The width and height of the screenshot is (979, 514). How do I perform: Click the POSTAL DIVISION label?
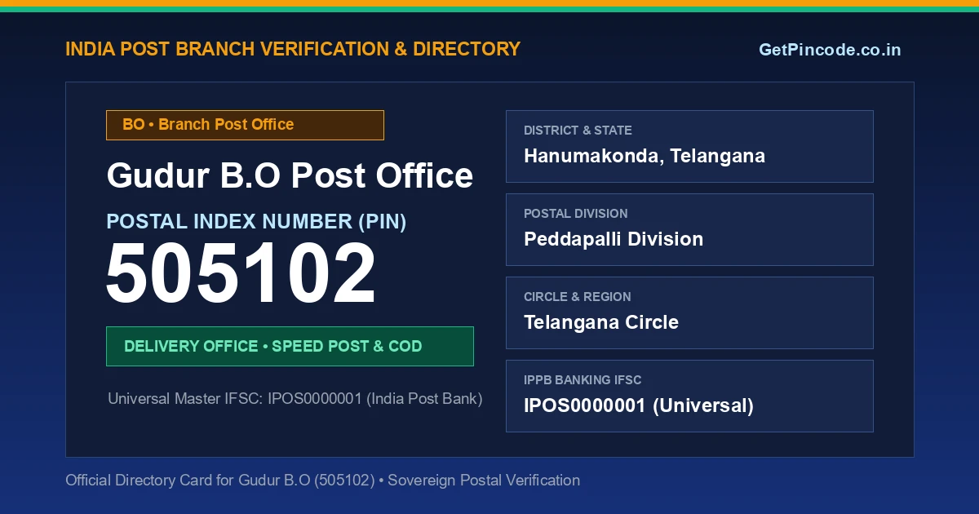(576, 214)
